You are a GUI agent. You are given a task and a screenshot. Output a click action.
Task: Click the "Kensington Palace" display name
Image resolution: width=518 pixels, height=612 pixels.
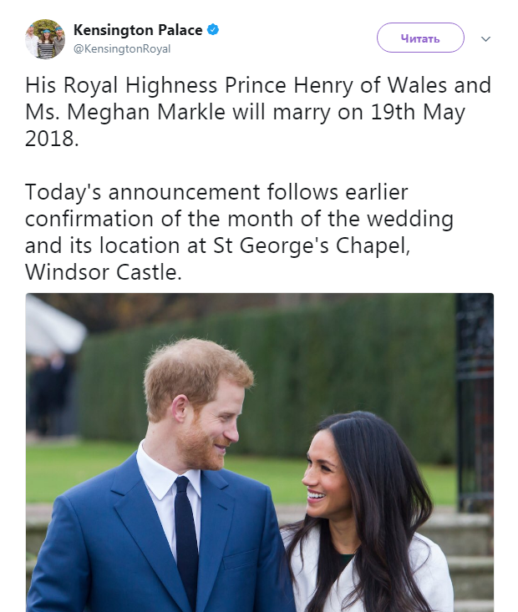coord(138,30)
